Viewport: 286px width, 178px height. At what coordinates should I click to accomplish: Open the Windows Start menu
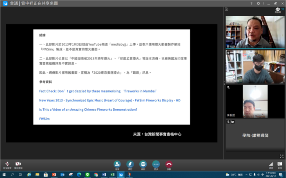pos(4,175)
